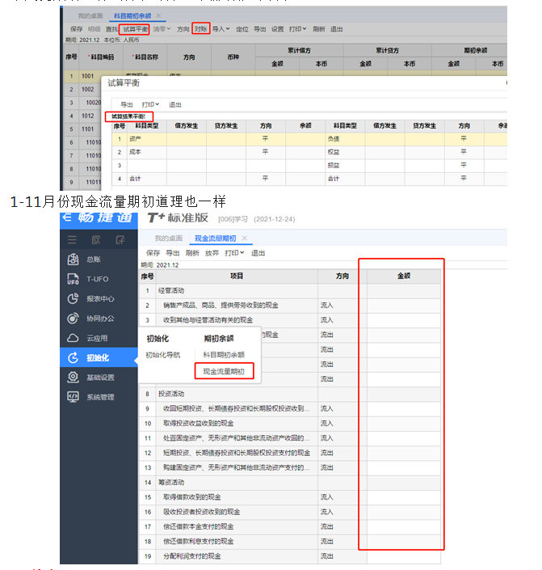The width and height of the screenshot is (542, 570).
Task: Click 退出 in 现金流量期初 toolbar
Action: click(258, 253)
